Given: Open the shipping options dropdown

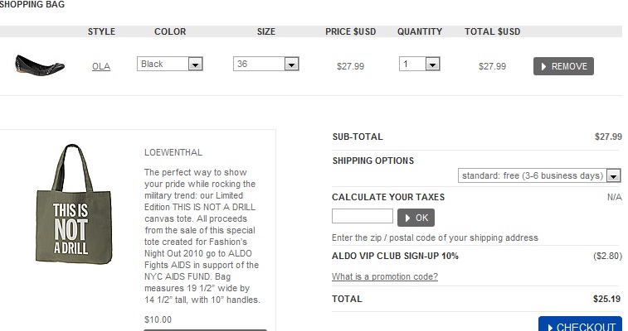Looking at the screenshot, I should 538,175.
